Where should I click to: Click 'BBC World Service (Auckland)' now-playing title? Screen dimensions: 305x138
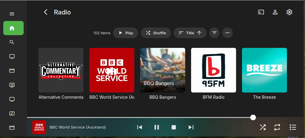[x=78, y=127]
